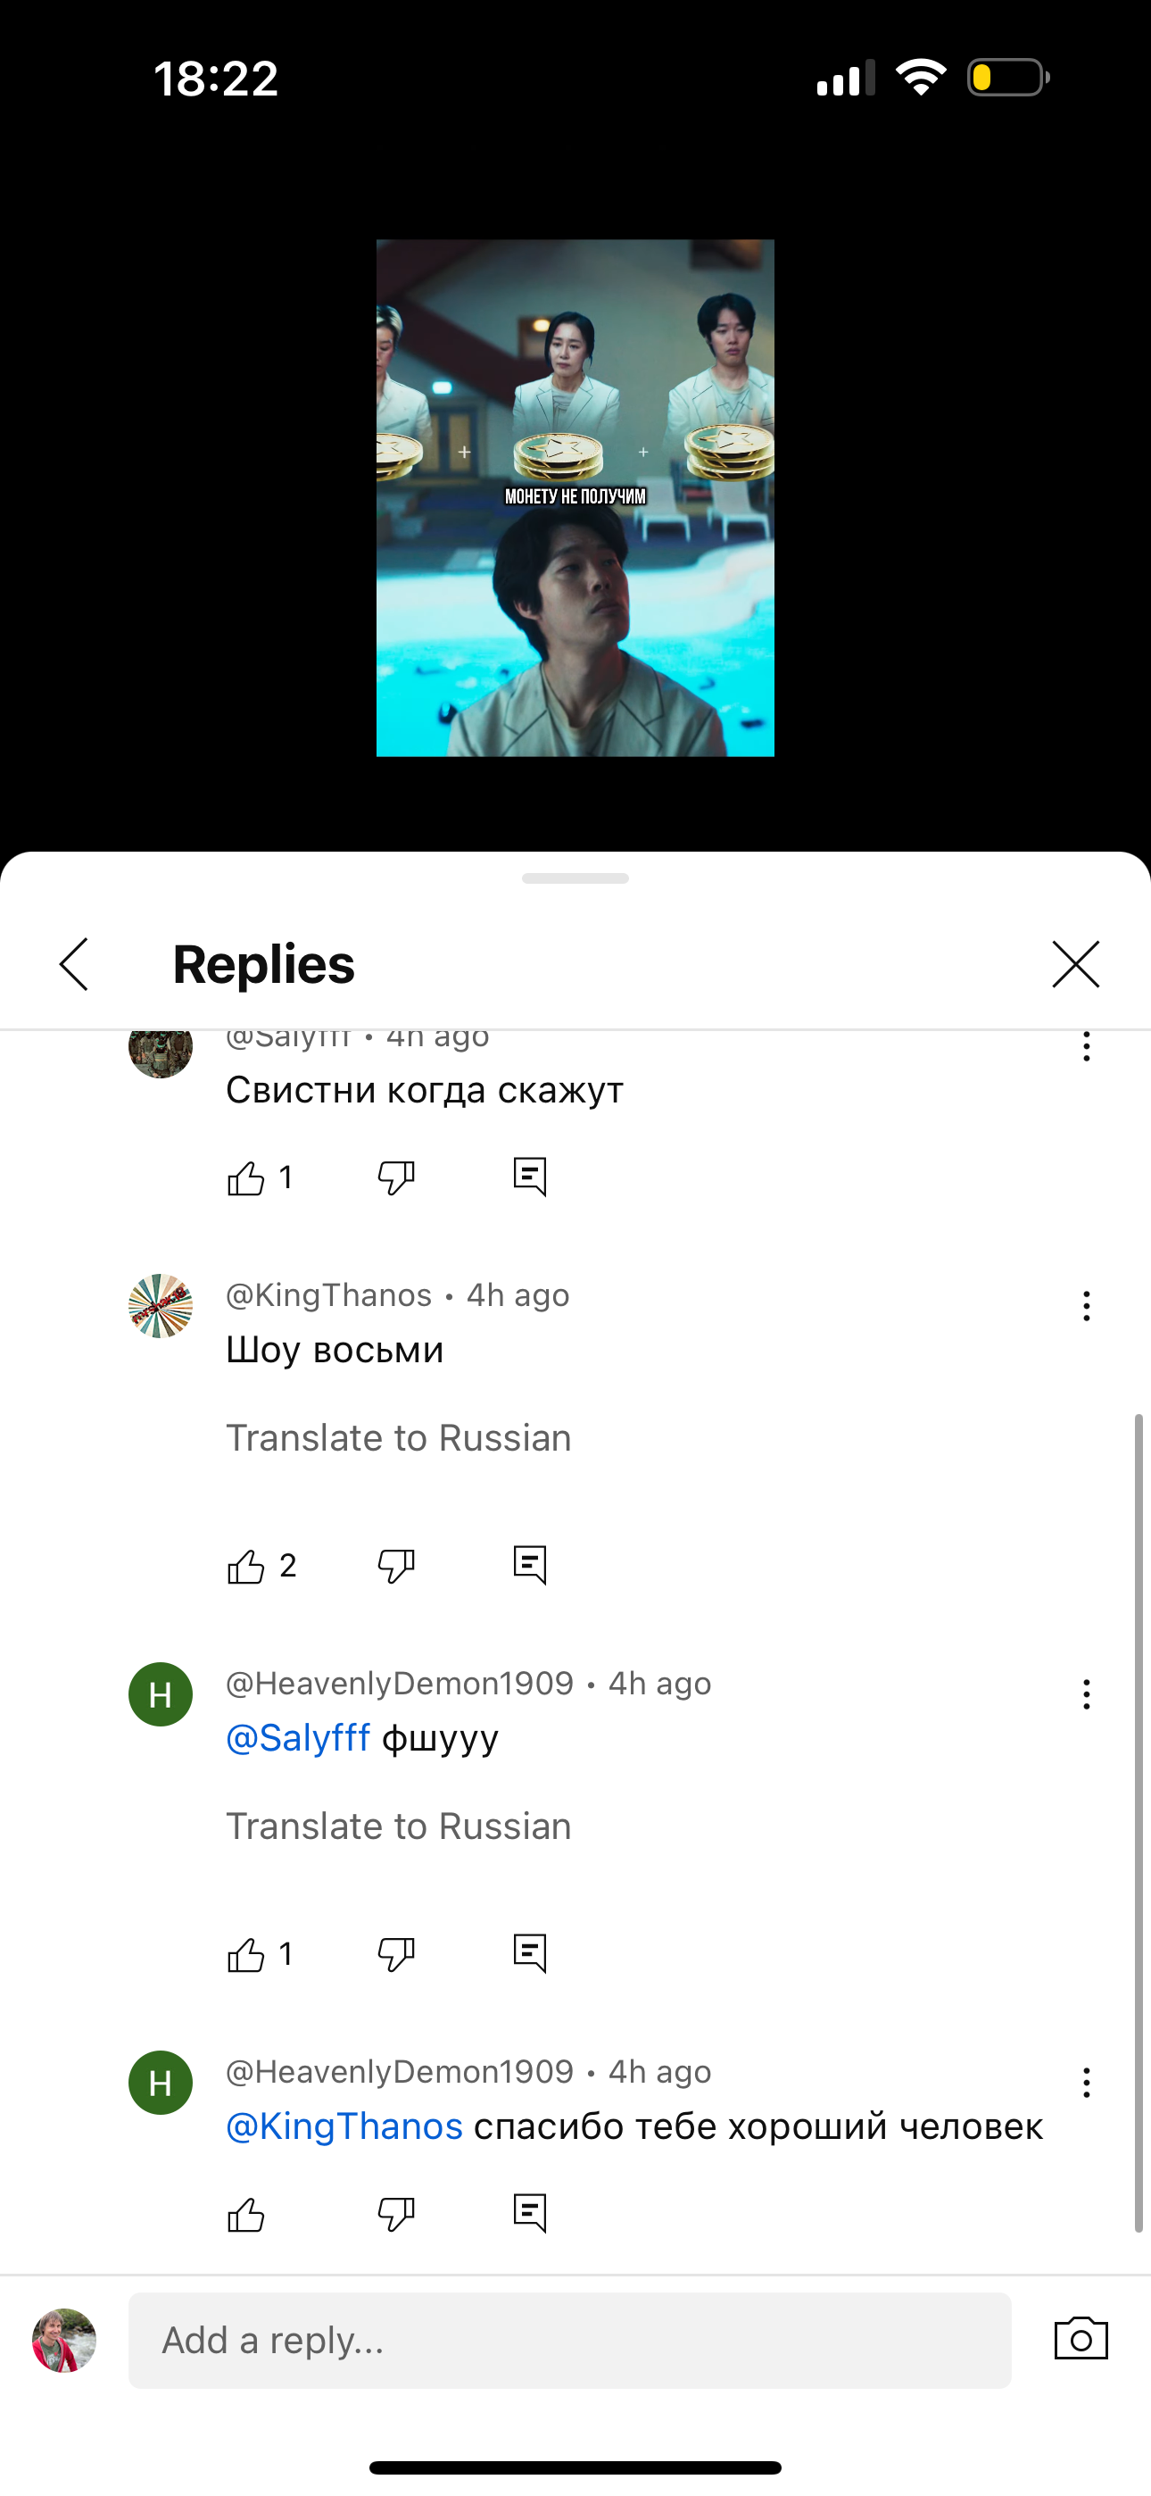Open more options for the last HeavenlyDemon1909 comment
Viewport: 1151px width, 2496px height.
1086,2083
